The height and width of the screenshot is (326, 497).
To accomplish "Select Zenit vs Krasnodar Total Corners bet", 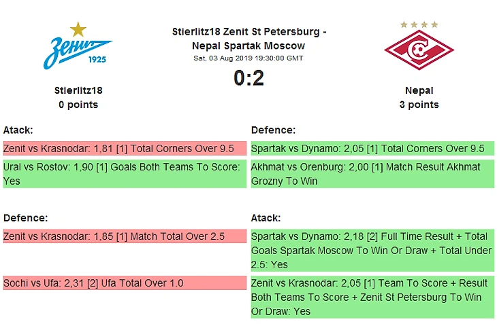I will (x=124, y=149).
